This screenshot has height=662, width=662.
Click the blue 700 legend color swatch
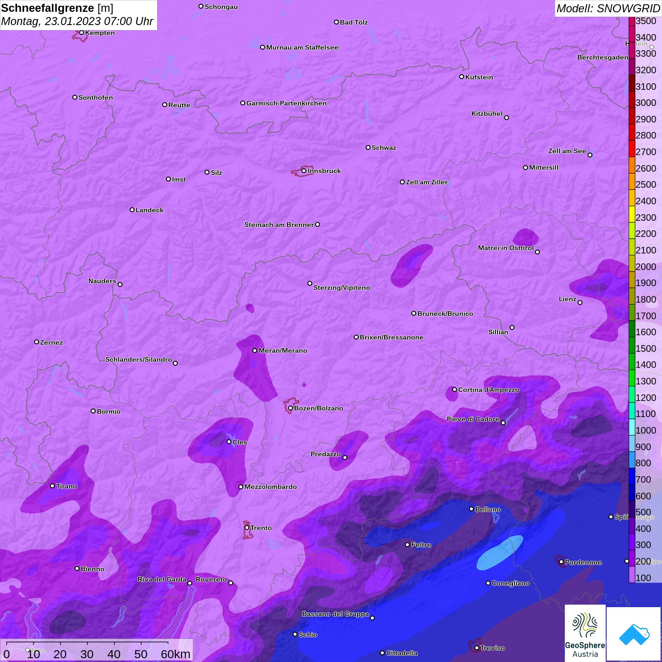(x=632, y=476)
